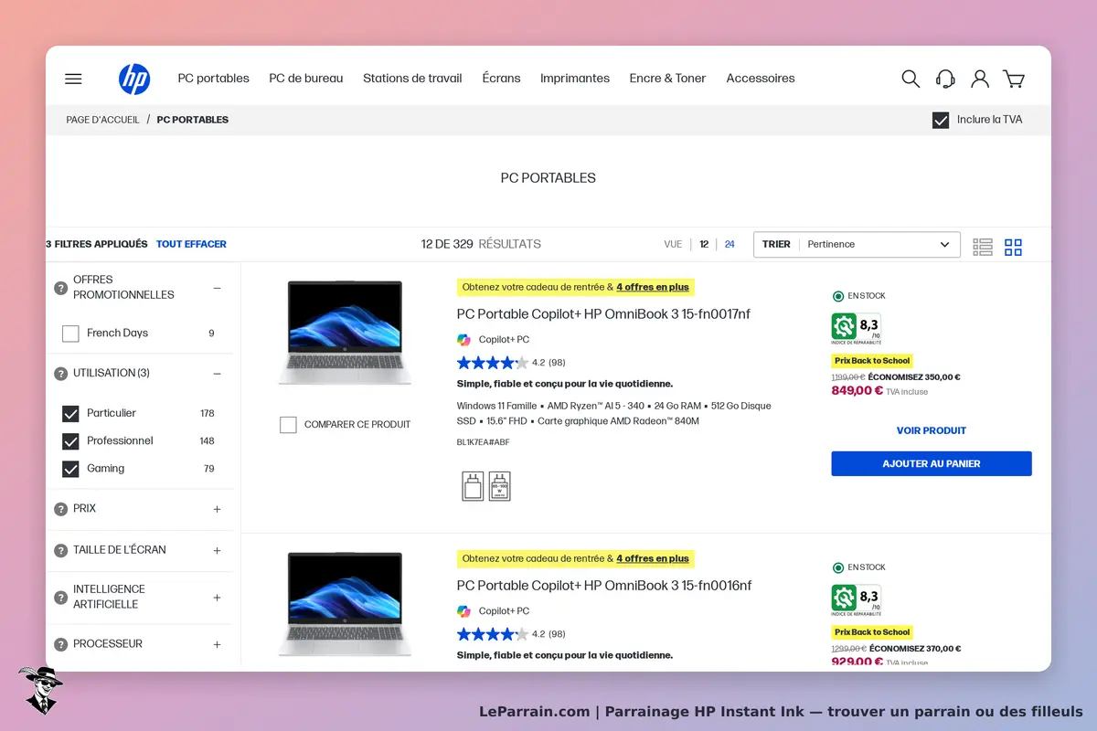Click the HP logo
1097x731 pixels.
pyautogui.click(x=134, y=79)
